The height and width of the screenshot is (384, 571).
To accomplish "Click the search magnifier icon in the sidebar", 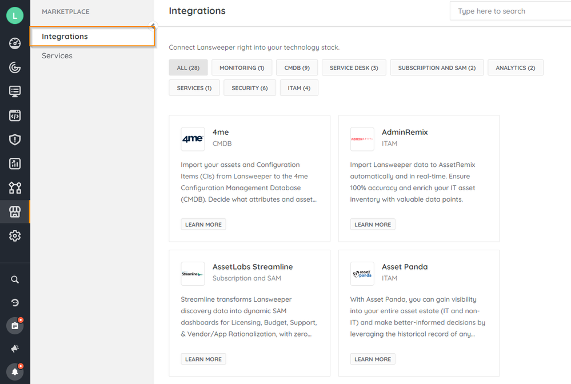I will pos(15,279).
